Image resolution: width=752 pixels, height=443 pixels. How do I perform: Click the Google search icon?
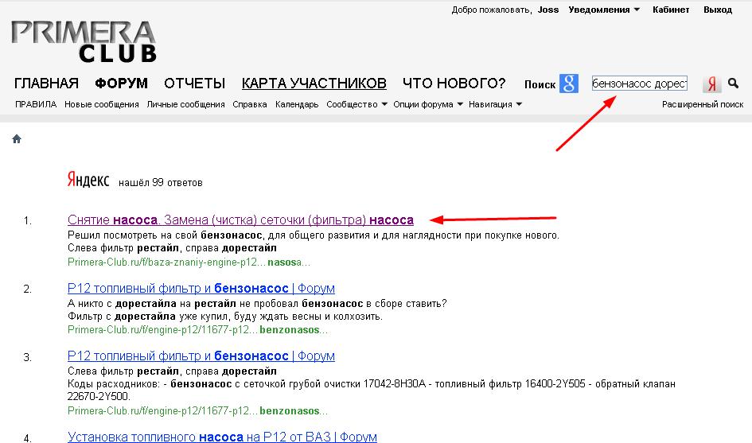pyautogui.click(x=569, y=84)
